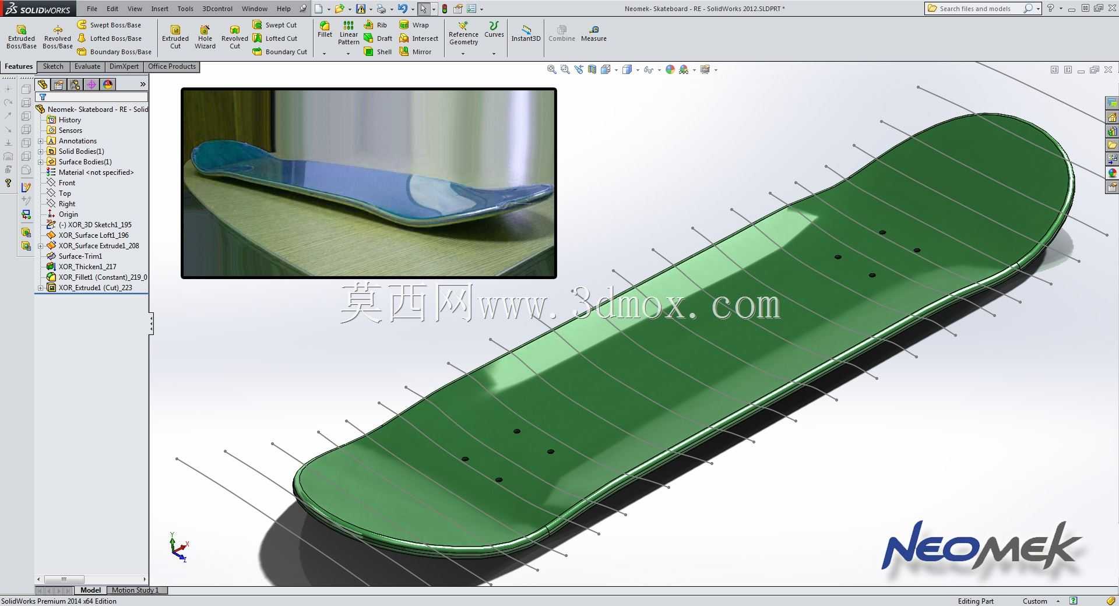Click the Zoom to Fit icon
The width and height of the screenshot is (1119, 606).
(551, 69)
